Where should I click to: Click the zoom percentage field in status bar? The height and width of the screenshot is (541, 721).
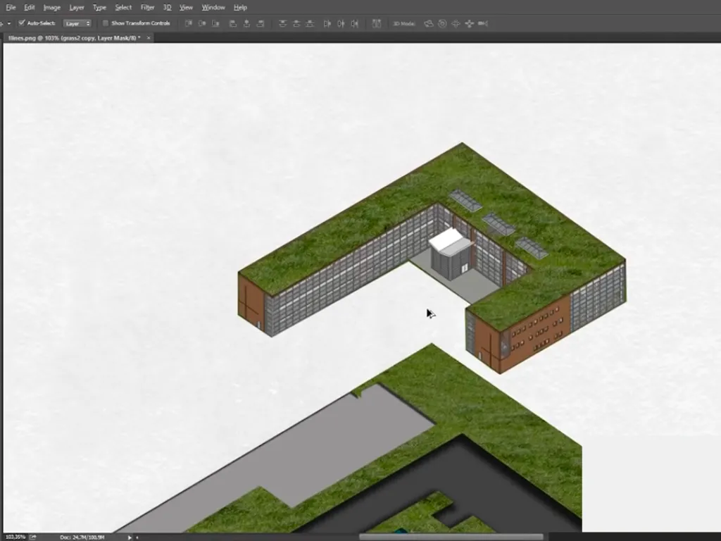[x=15, y=537]
